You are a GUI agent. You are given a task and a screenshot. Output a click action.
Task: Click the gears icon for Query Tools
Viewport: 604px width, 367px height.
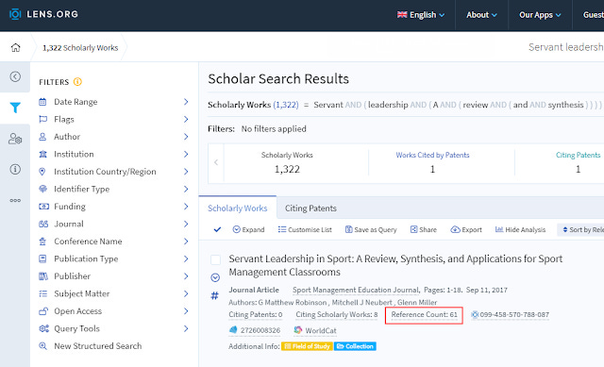tap(43, 328)
